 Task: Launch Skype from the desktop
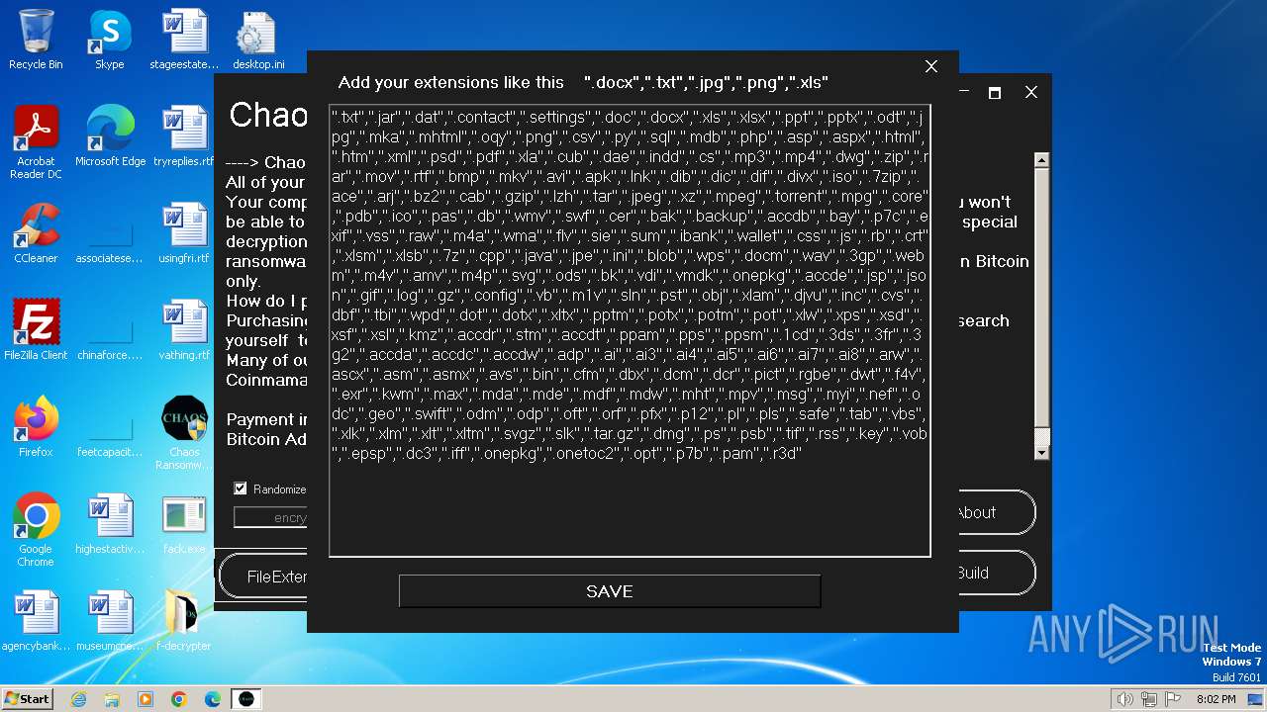click(109, 40)
